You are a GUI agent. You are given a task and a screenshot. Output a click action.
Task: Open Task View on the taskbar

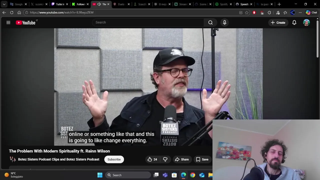click(x=156, y=175)
